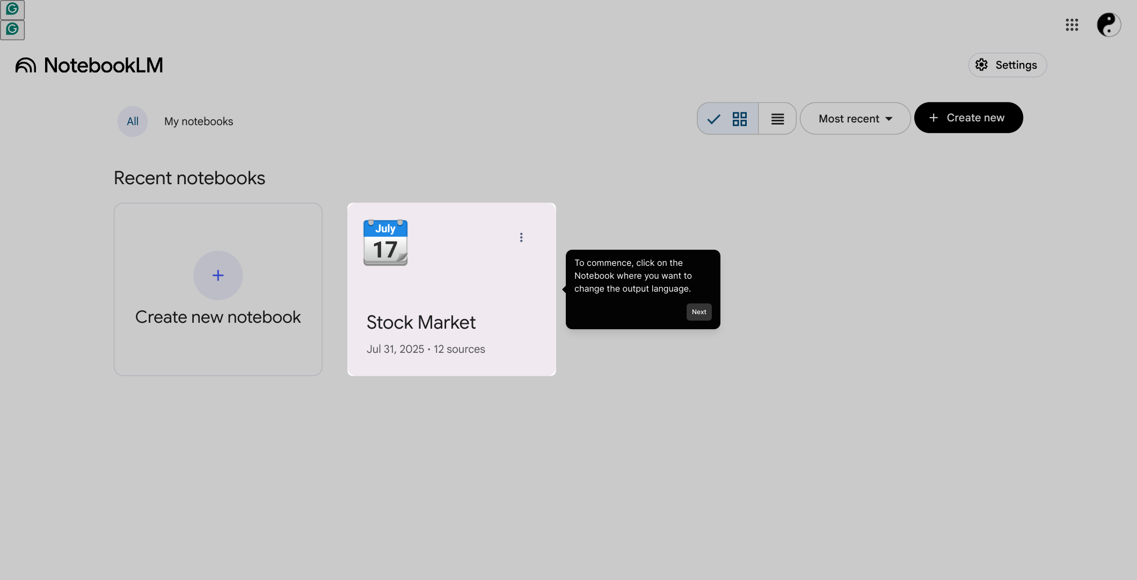Select the All tab

tap(133, 121)
